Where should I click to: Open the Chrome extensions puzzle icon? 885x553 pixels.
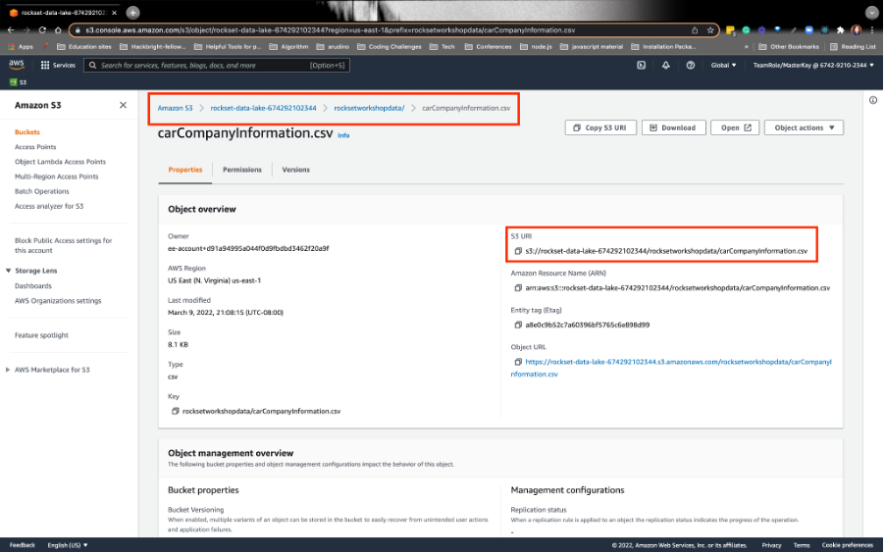(x=841, y=30)
